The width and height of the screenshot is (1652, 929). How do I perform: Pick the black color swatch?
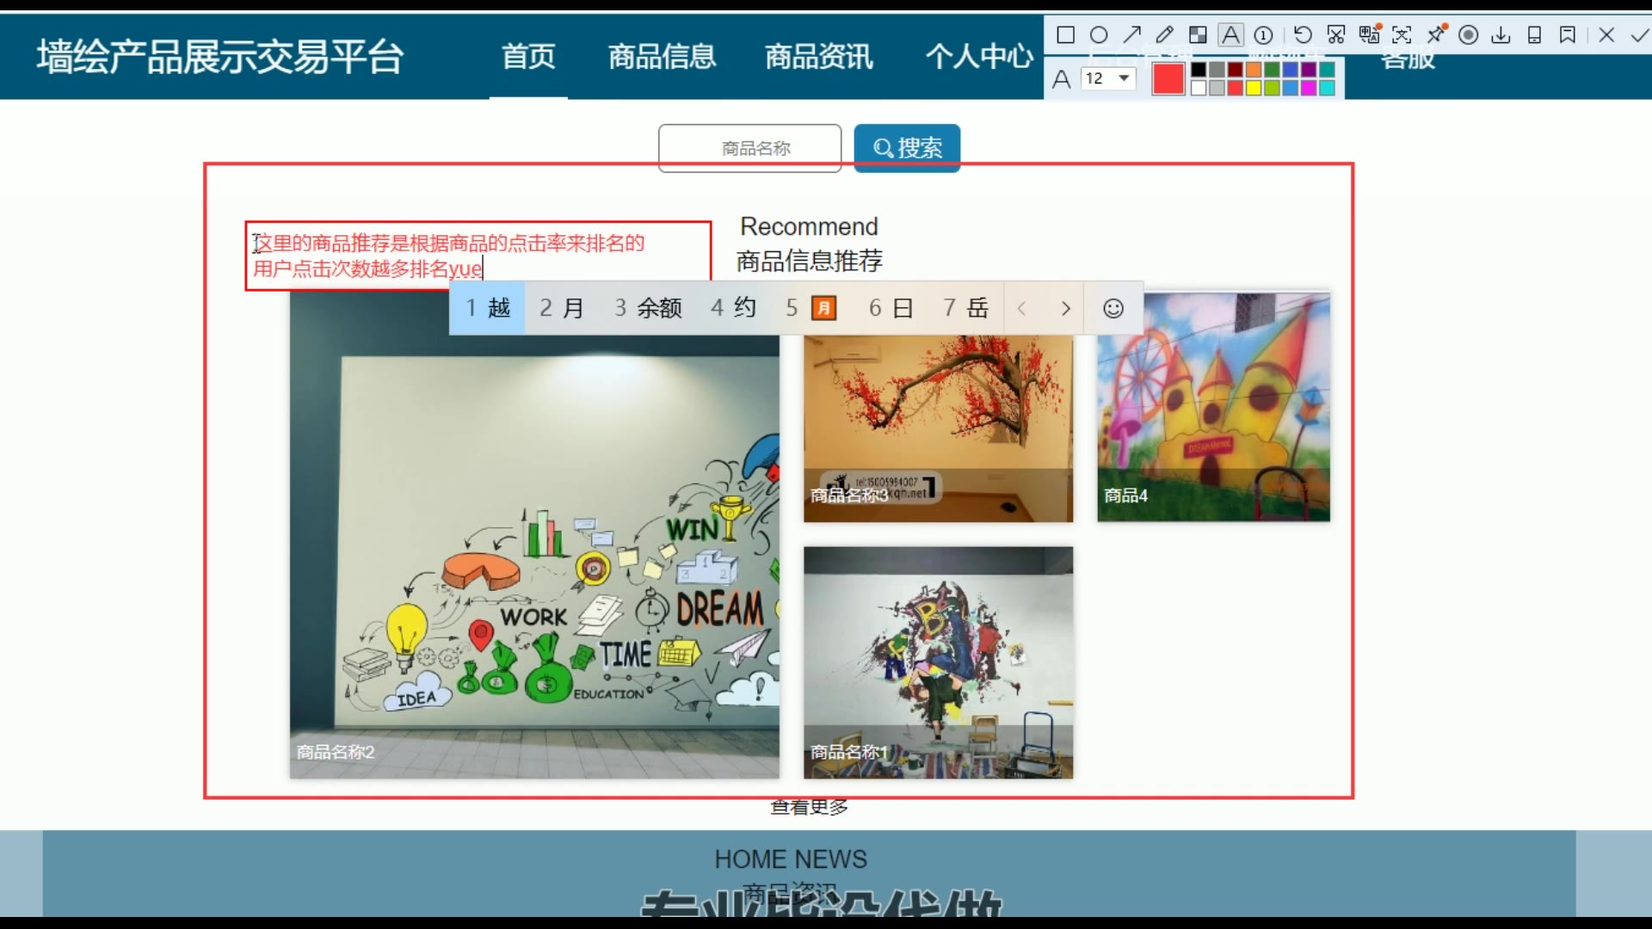click(x=1199, y=70)
